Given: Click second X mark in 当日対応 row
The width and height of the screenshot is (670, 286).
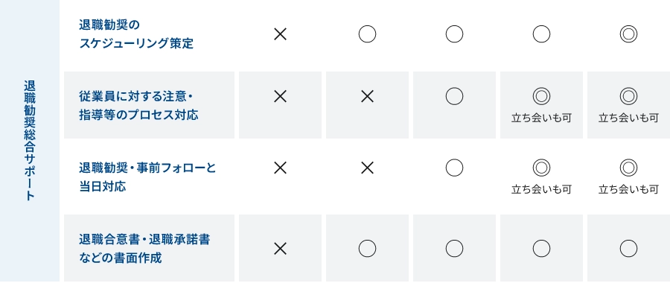Looking at the screenshot, I should click(x=367, y=168).
